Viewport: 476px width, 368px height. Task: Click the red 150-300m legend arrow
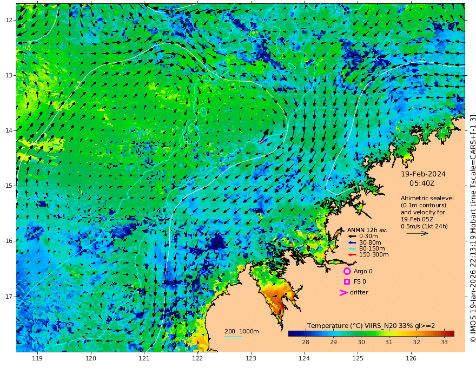352,255
